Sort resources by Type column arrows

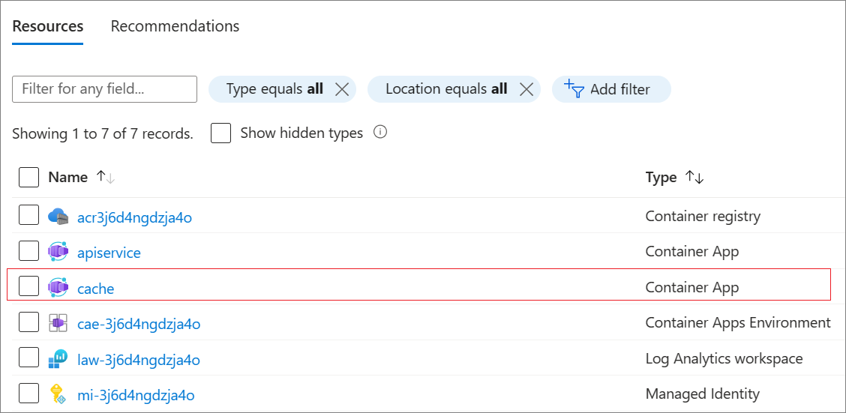tap(694, 178)
